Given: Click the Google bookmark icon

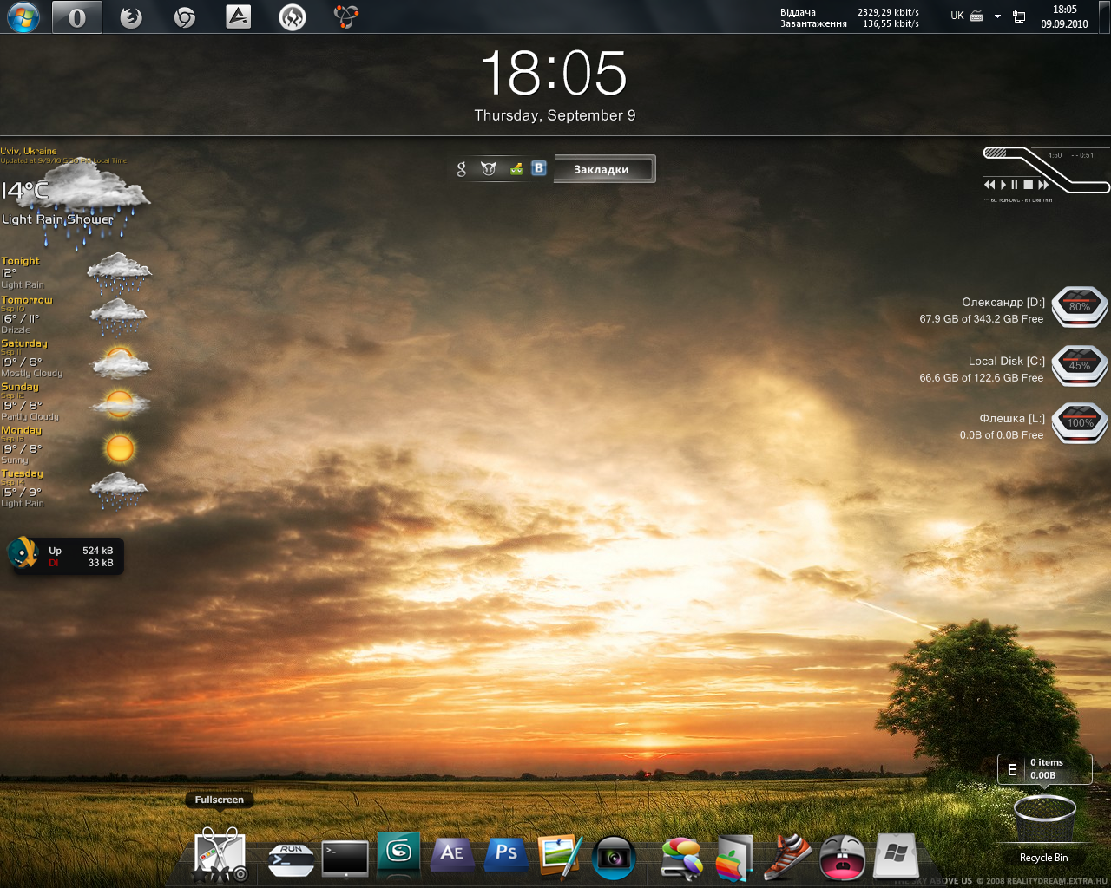Looking at the screenshot, I should pos(462,169).
